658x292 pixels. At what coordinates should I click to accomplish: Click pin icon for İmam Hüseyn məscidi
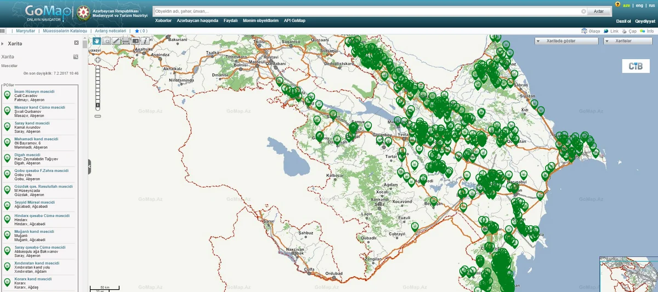(8, 95)
